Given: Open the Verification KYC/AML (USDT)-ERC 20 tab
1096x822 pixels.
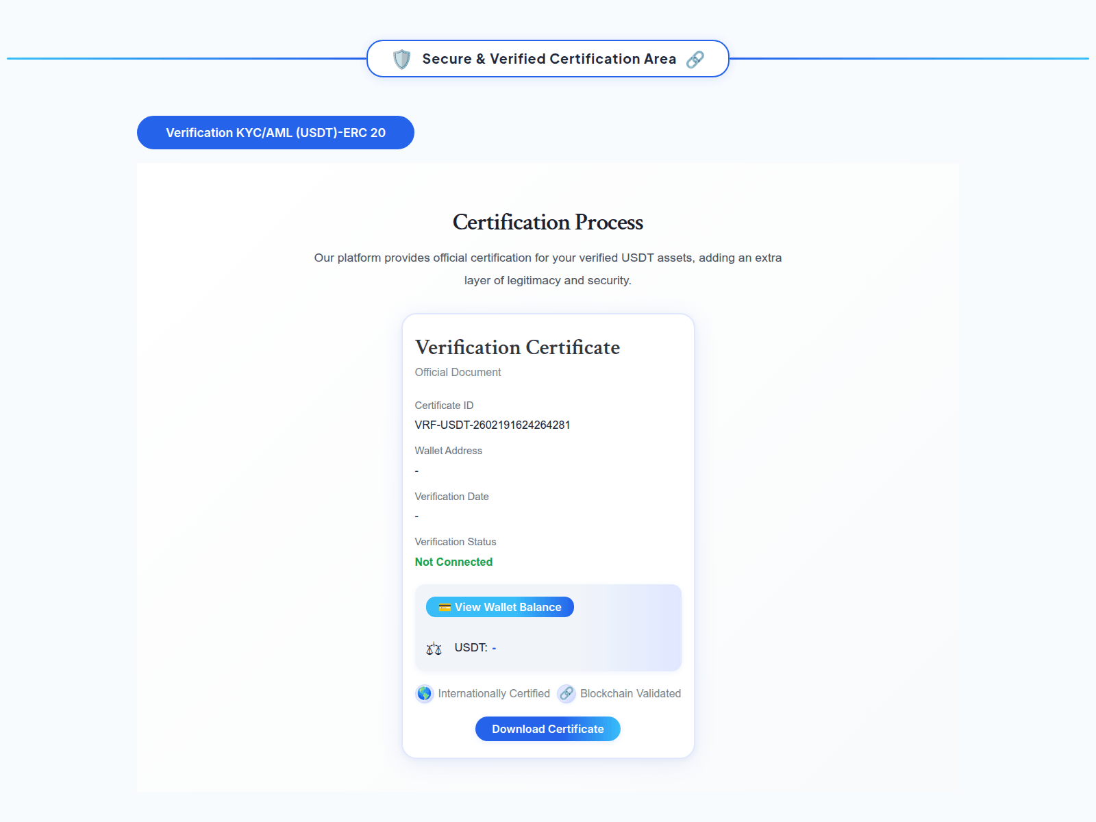Looking at the screenshot, I should (275, 133).
